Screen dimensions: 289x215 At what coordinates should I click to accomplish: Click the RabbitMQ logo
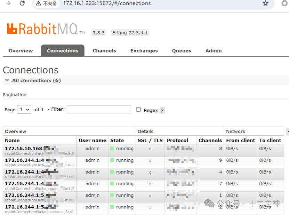tap(46, 29)
